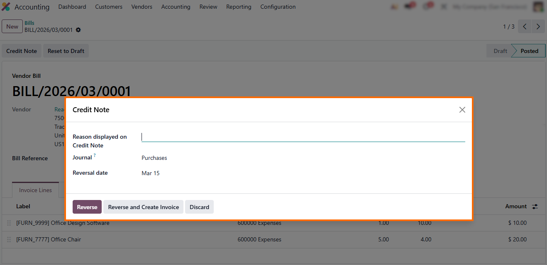Click drag handle of Office Chair line
547x265 pixels.
(9, 240)
